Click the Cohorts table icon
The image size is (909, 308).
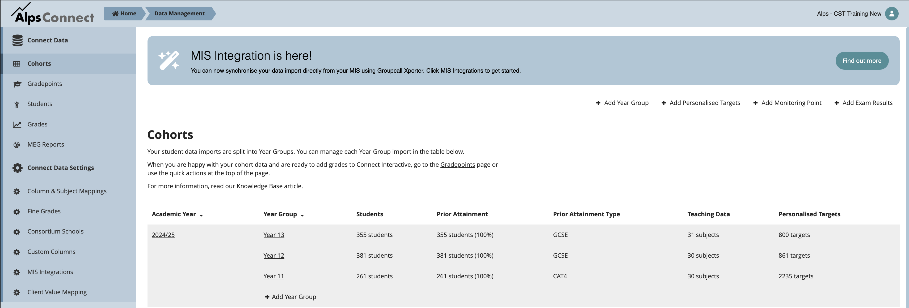point(16,64)
